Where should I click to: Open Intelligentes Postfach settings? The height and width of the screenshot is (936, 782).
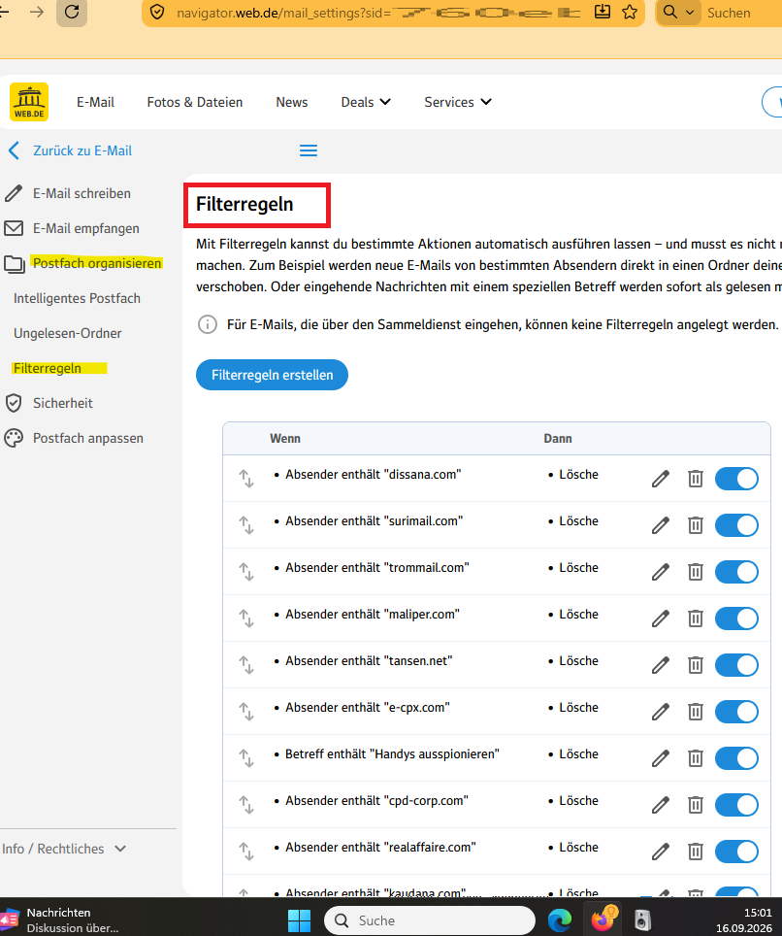point(77,298)
